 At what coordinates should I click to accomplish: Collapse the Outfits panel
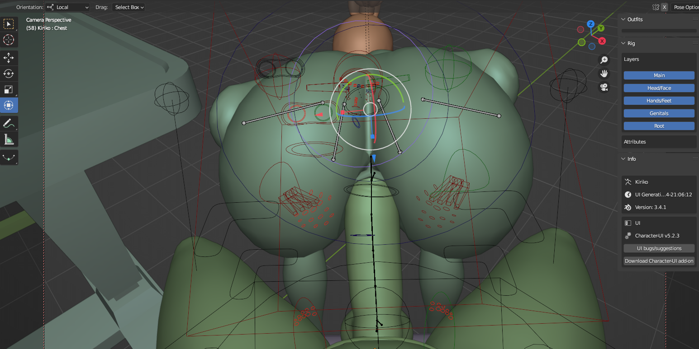pyautogui.click(x=623, y=19)
